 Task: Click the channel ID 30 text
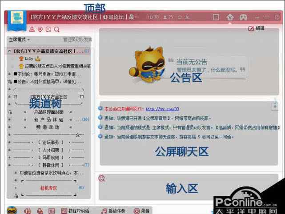pos(153,17)
